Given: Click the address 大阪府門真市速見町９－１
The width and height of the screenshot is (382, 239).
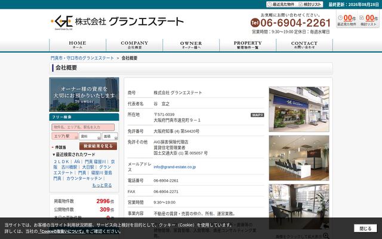Looking at the screenshot, I should coord(177,120).
